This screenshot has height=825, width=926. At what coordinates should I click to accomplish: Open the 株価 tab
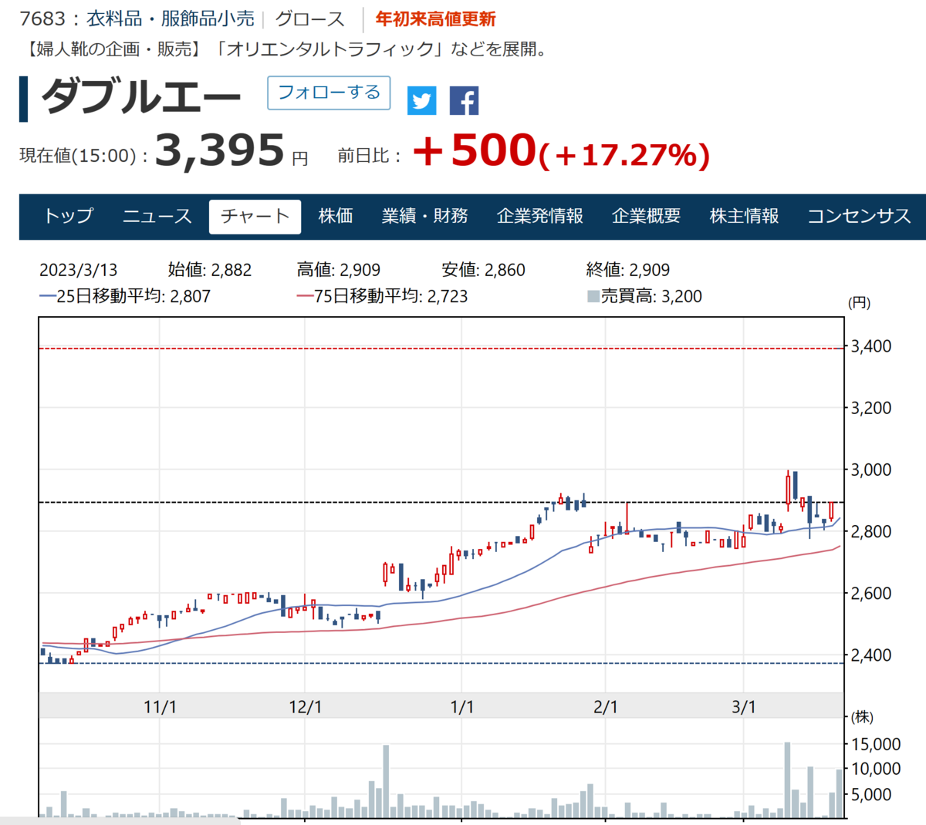point(336,216)
